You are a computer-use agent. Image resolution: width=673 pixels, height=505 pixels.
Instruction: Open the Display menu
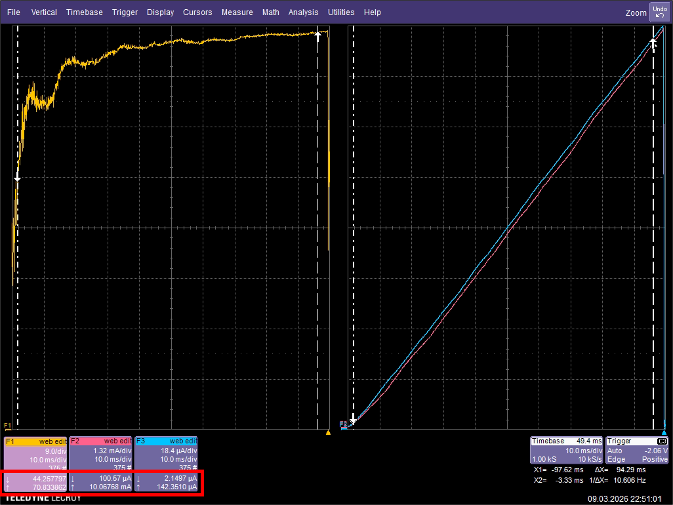(160, 12)
